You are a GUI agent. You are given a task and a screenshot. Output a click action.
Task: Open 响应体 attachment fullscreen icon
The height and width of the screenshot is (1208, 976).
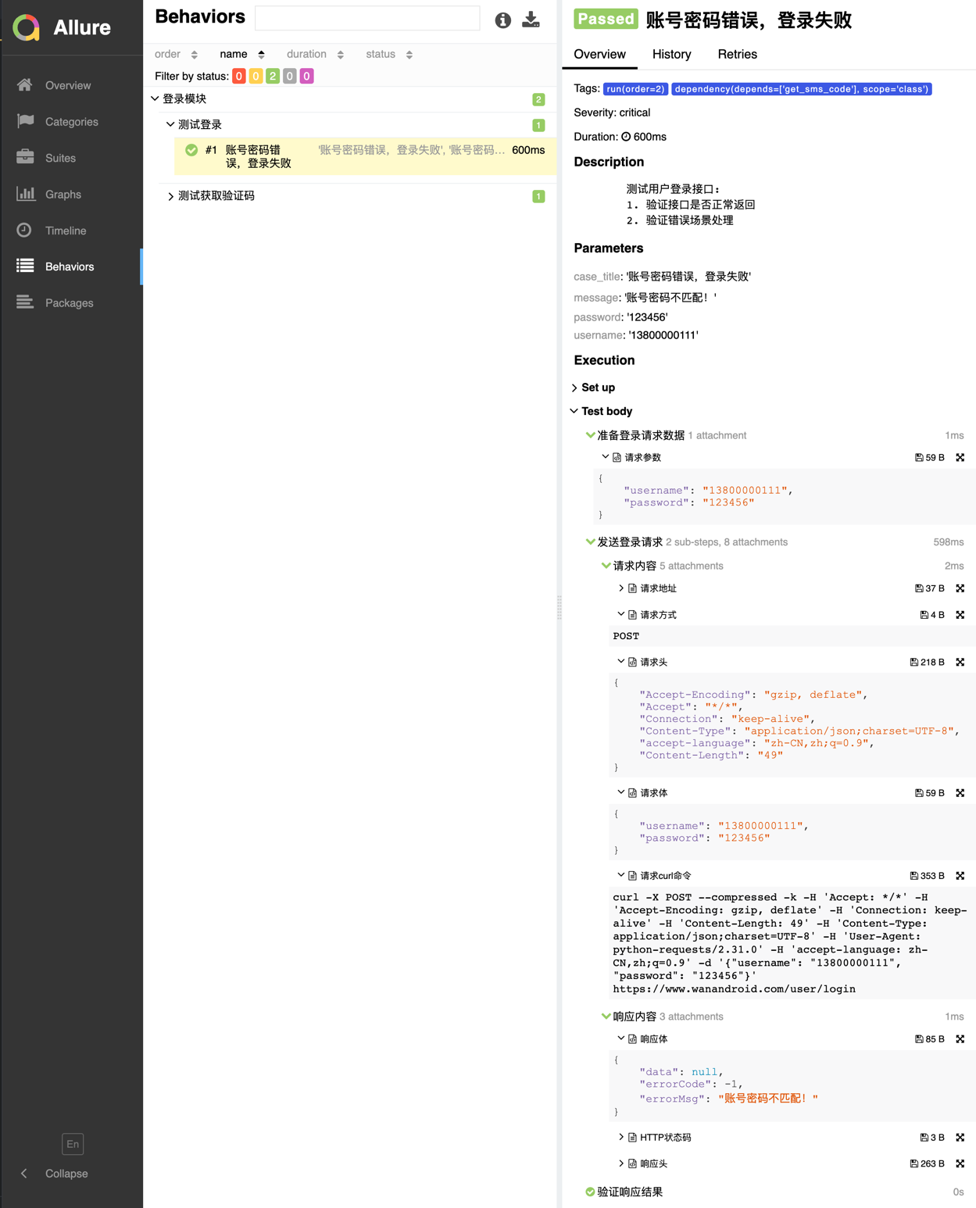(x=960, y=1039)
